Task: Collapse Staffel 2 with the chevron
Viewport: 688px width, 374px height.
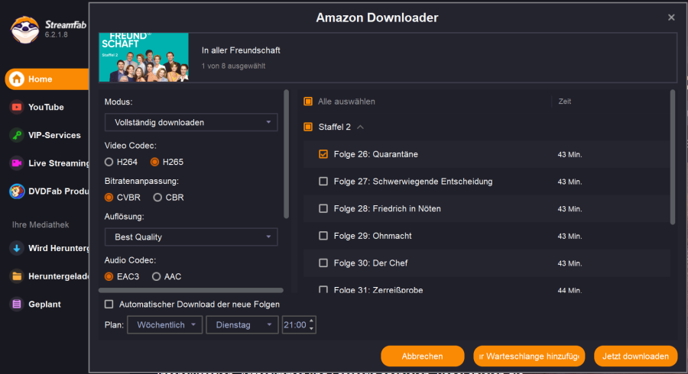Action: (360, 127)
